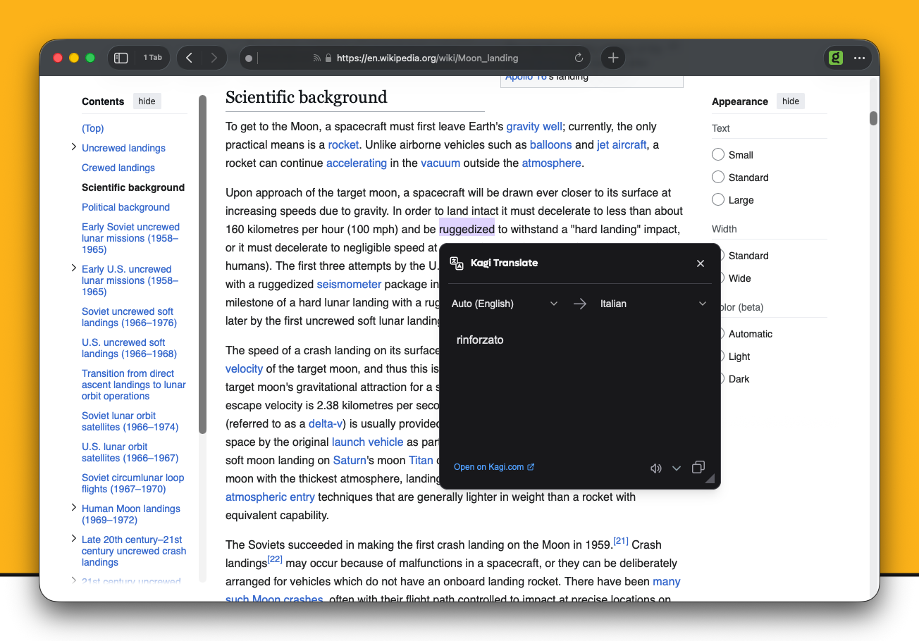Open Kagi.com translation link

click(489, 466)
